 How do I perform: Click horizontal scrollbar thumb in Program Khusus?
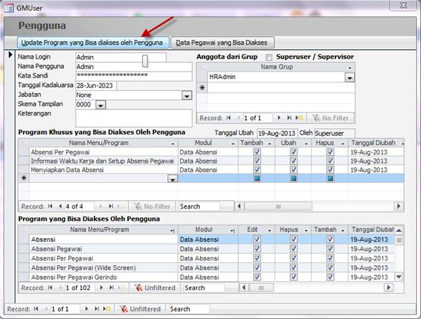[278, 206]
